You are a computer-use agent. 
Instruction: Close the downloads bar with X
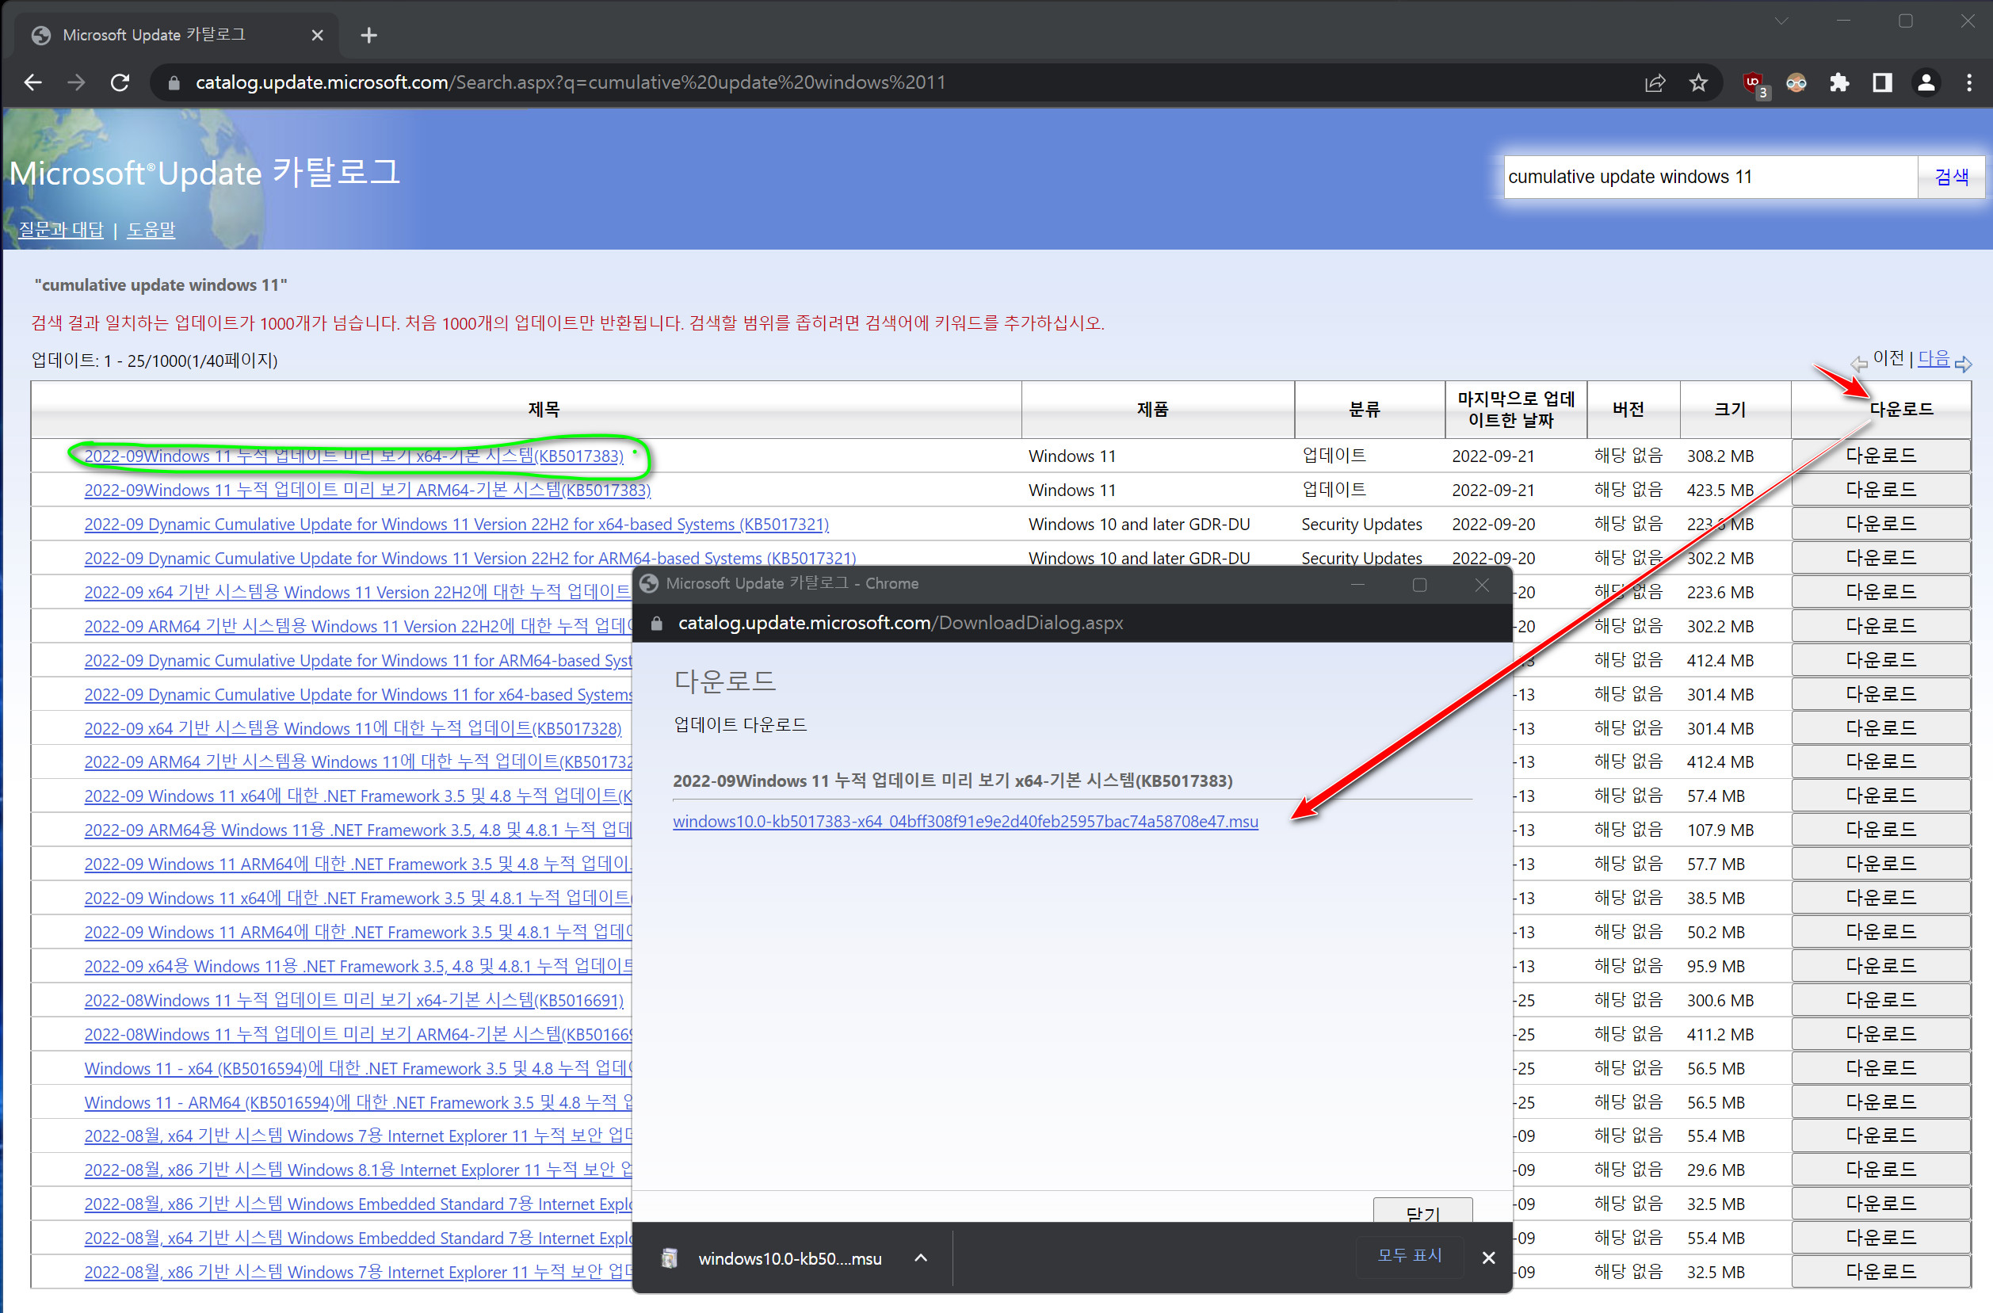click(x=1488, y=1258)
